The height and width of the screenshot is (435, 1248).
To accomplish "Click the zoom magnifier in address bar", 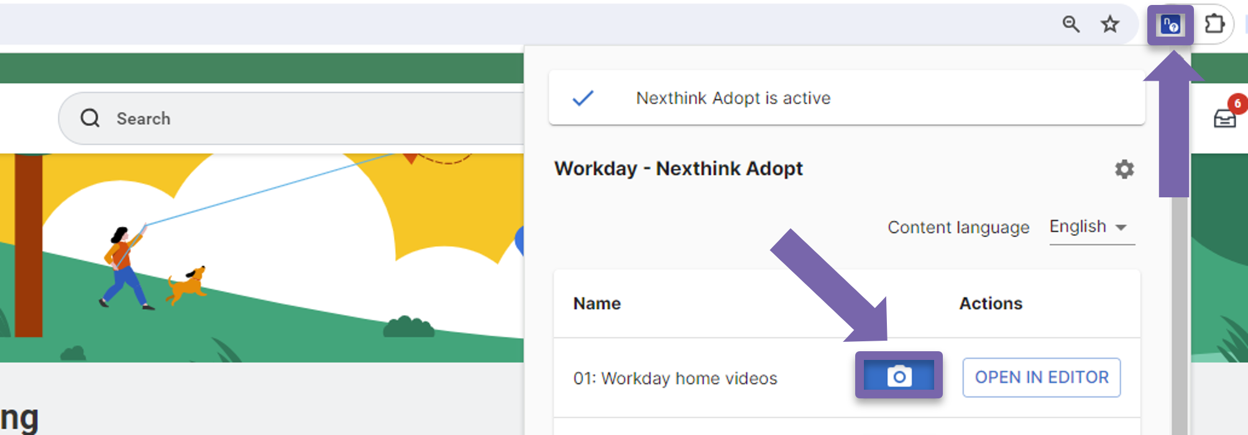I will [x=1070, y=25].
